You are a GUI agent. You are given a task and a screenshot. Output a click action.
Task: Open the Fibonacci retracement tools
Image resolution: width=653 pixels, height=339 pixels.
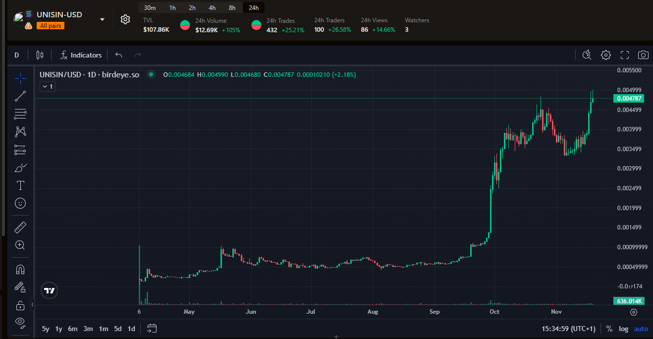[20, 114]
